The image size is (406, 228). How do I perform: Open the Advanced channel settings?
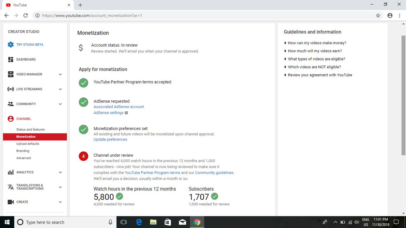point(23,158)
